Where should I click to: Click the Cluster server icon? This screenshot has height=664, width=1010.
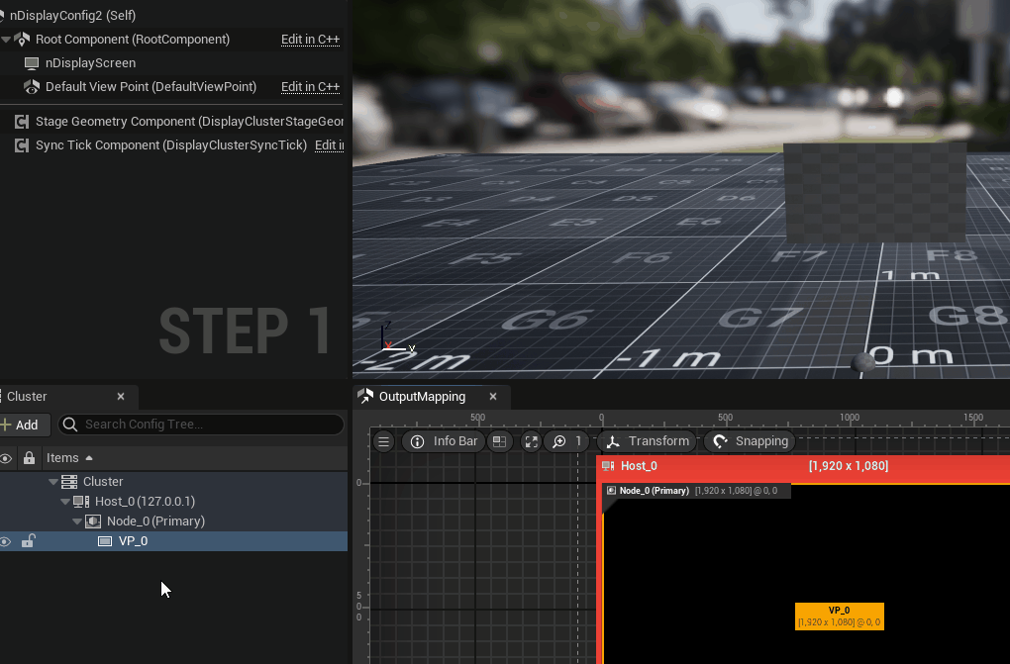click(69, 482)
